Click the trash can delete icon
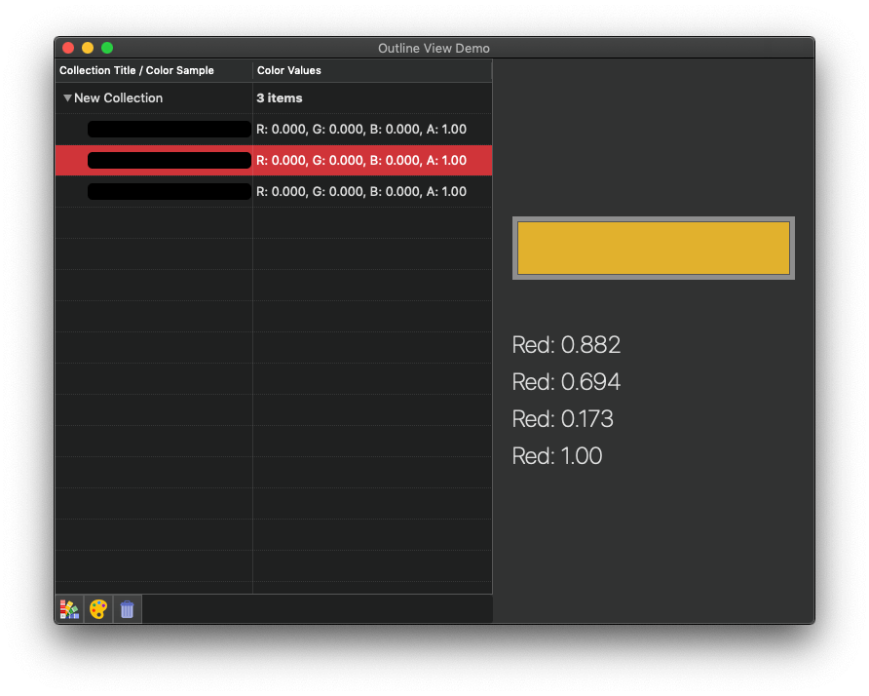This screenshot has height=696, width=869. (x=128, y=609)
